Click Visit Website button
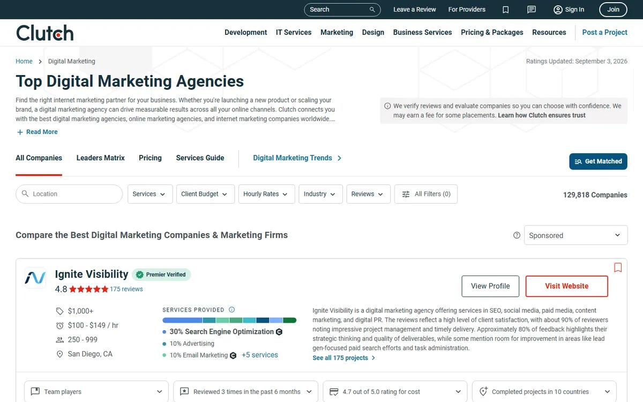643x402 pixels. pyautogui.click(x=567, y=286)
